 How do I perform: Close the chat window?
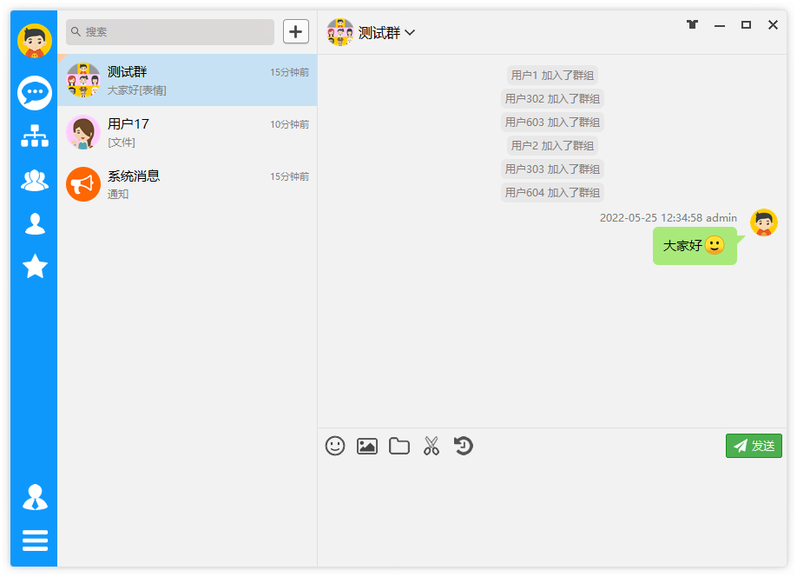pos(773,24)
